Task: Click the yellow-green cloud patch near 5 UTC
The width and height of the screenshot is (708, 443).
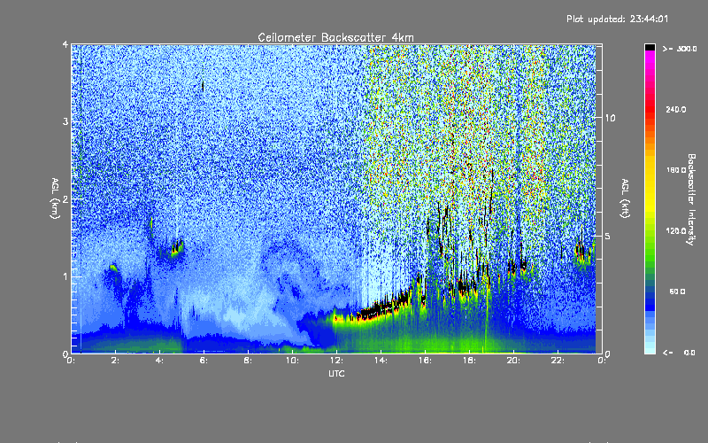Action: click(x=177, y=248)
